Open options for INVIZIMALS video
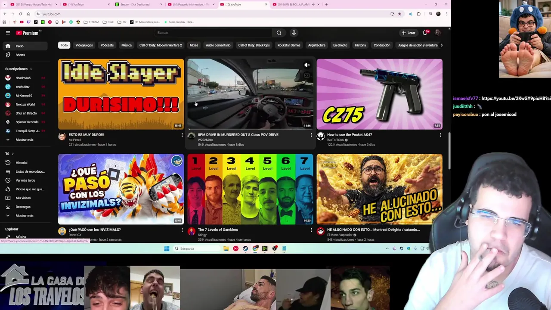This screenshot has width=551, height=310. [182, 230]
